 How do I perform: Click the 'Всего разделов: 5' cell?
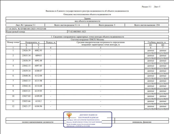[x=107, y=25]
